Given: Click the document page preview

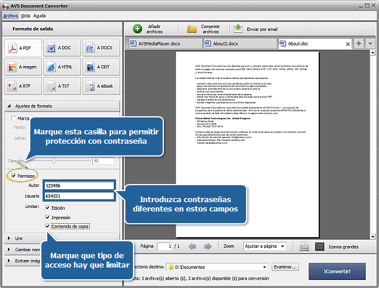Looking at the screenshot, I should 247,145.
